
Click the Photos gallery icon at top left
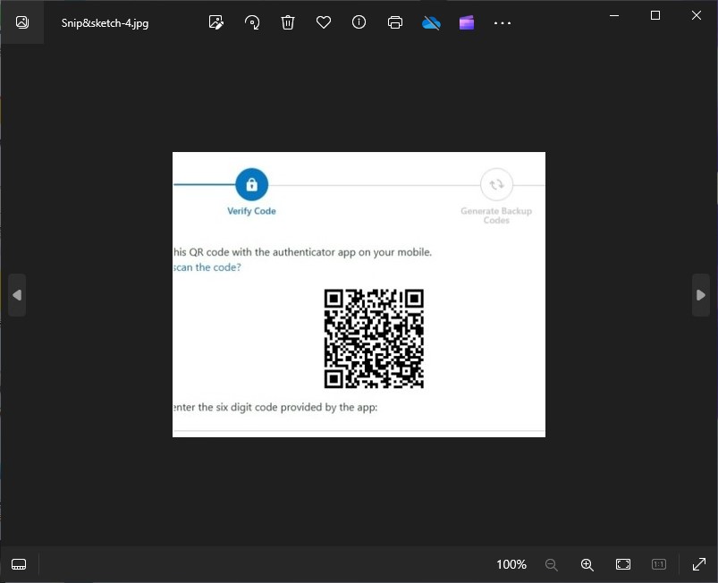22,22
